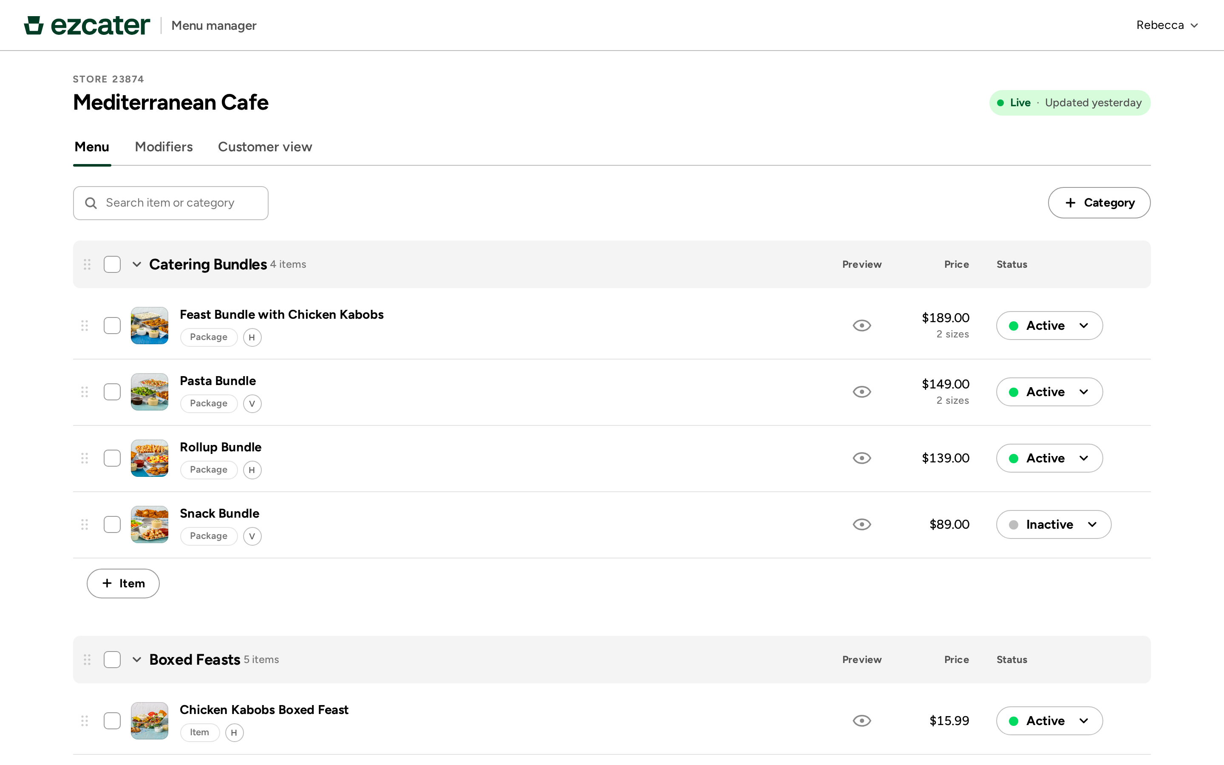Preview the Snack Bundle item
Screen dimensions: 1224x765
pyautogui.click(x=862, y=524)
